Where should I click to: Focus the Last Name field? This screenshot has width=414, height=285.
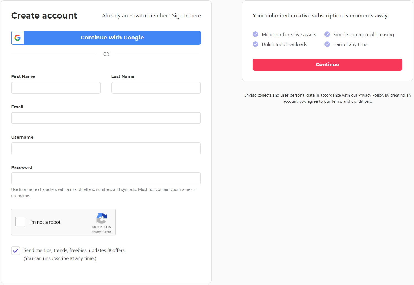point(156,88)
